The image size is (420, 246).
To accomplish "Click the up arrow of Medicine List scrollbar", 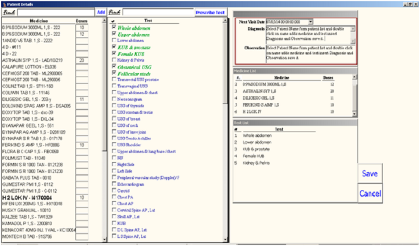I will click(355, 77).
